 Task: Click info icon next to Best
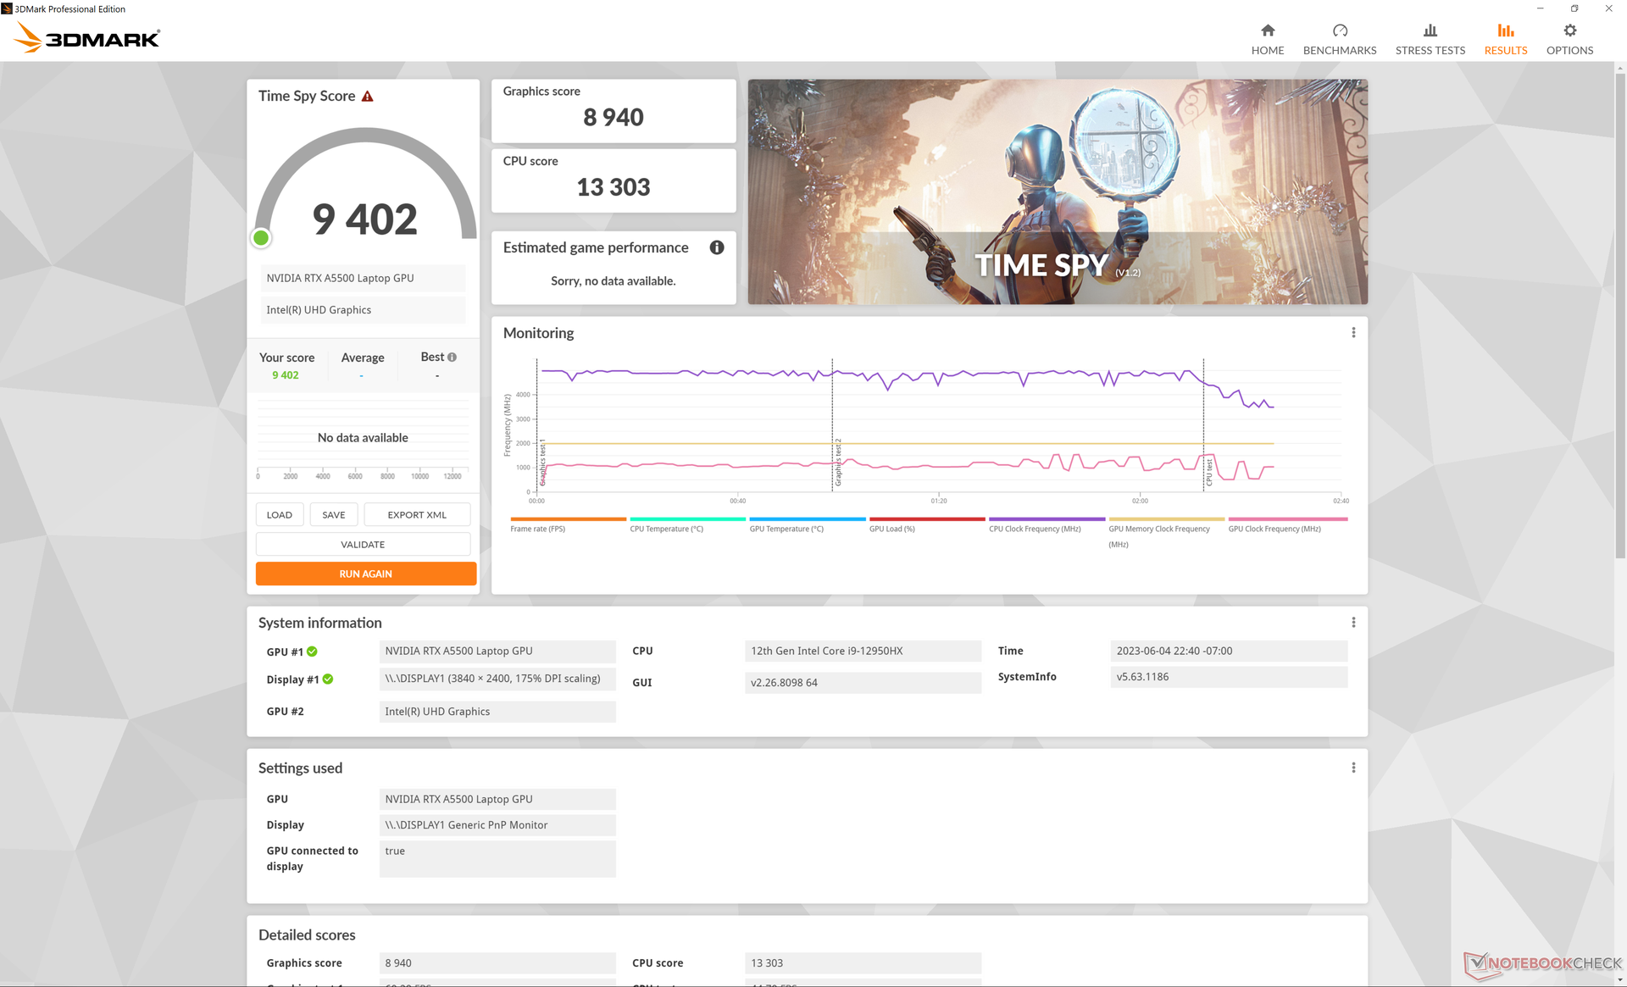452,358
